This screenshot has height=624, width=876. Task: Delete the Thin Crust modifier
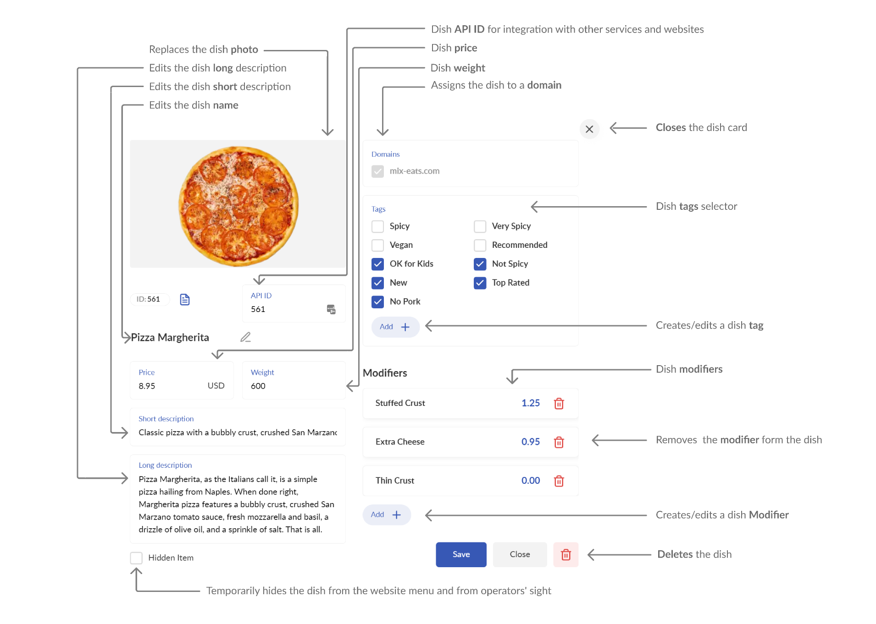coord(559,481)
